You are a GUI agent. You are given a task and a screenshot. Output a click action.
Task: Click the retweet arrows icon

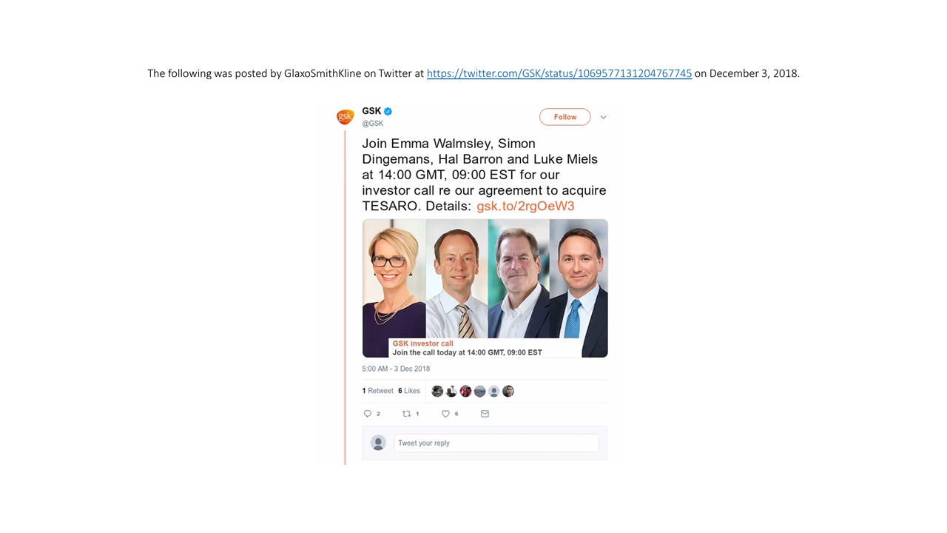coord(406,414)
